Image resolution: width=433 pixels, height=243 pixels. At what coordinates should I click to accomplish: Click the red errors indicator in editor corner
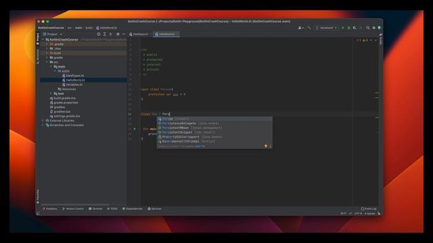pyautogui.click(x=359, y=40)
